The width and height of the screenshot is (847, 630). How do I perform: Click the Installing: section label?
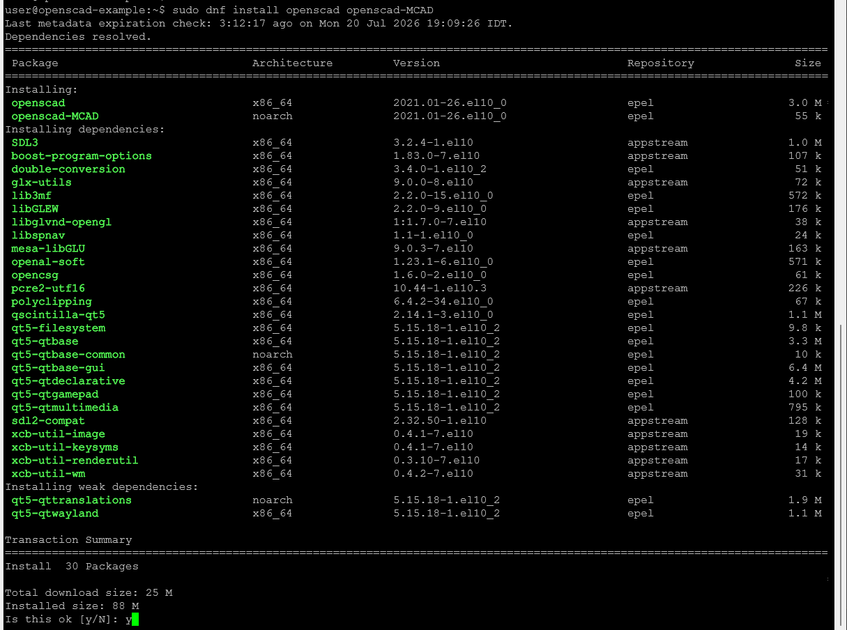point(42,90)
